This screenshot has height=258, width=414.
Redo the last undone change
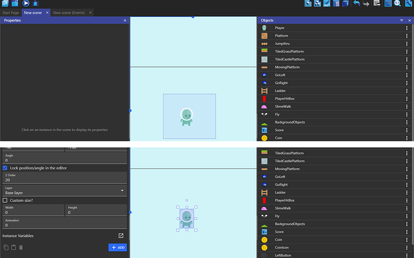(366, 4)
